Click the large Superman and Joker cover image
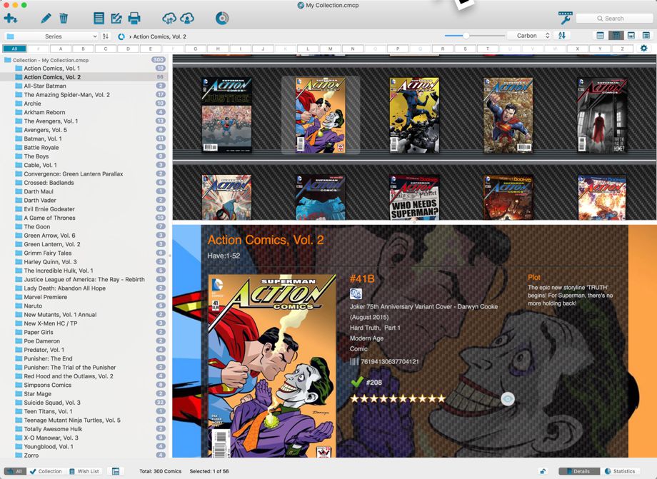The width and height of the screenshot is (657, 479). [272, 365]
